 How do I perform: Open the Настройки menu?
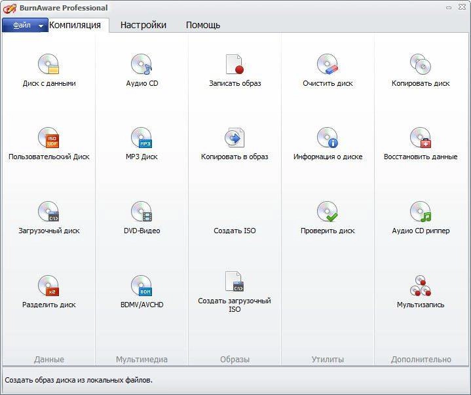(143, 25)
